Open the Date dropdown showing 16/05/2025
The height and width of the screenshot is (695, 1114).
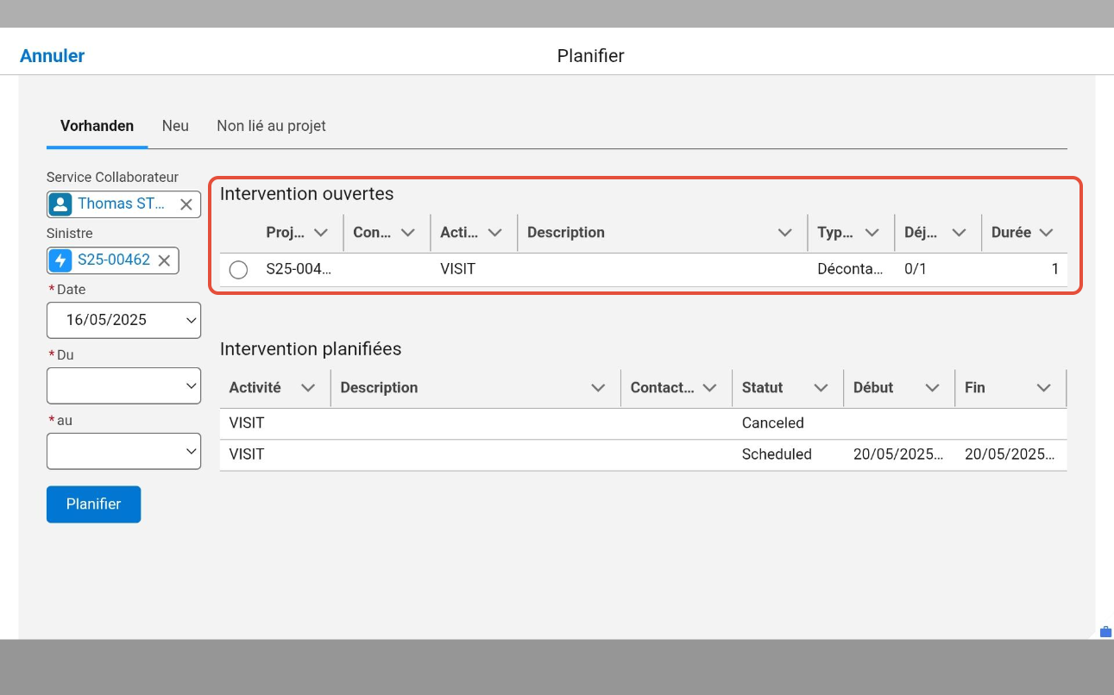click(123, 320)
